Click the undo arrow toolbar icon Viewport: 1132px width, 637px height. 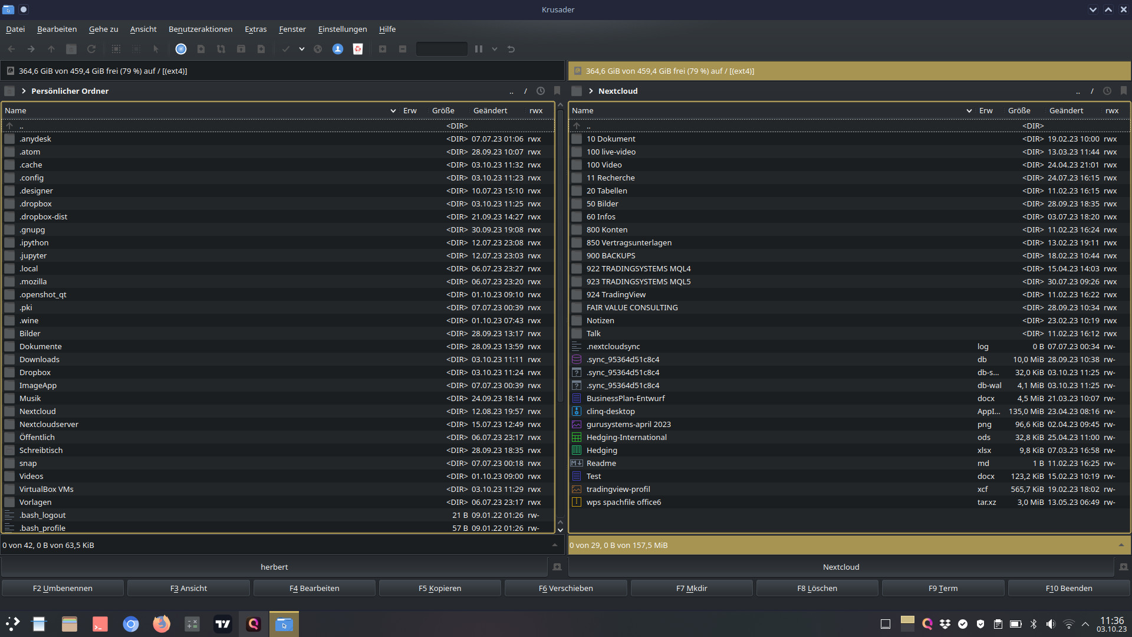point(511,49)
